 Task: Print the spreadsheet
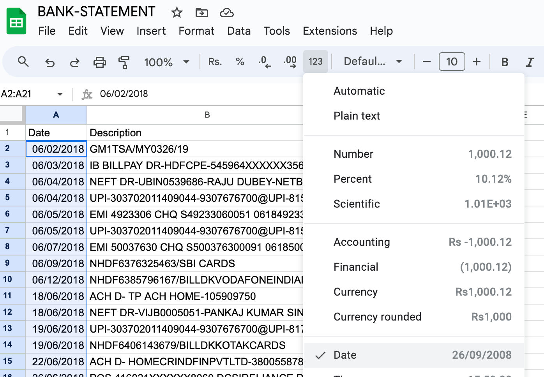(99, 62)
